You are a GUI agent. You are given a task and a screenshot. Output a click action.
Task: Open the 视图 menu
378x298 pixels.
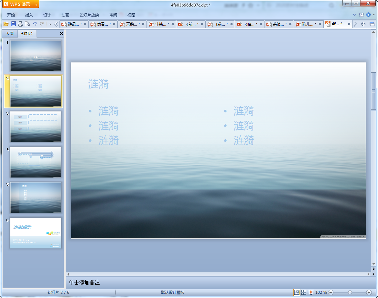[131, 15]
